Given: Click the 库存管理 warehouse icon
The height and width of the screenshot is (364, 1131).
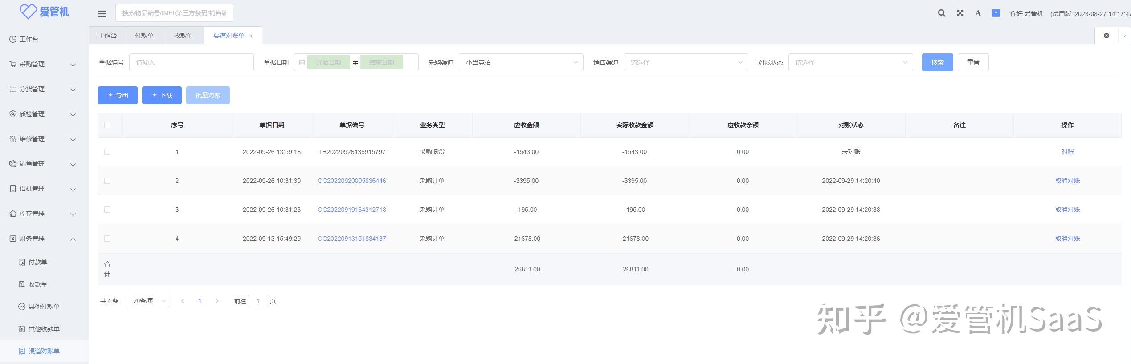Looking at the screenshot, I should point(13,214).
